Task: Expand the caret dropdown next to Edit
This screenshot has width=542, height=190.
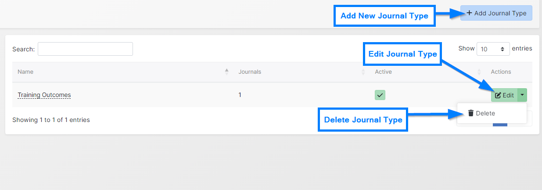Action: (522, 95)
